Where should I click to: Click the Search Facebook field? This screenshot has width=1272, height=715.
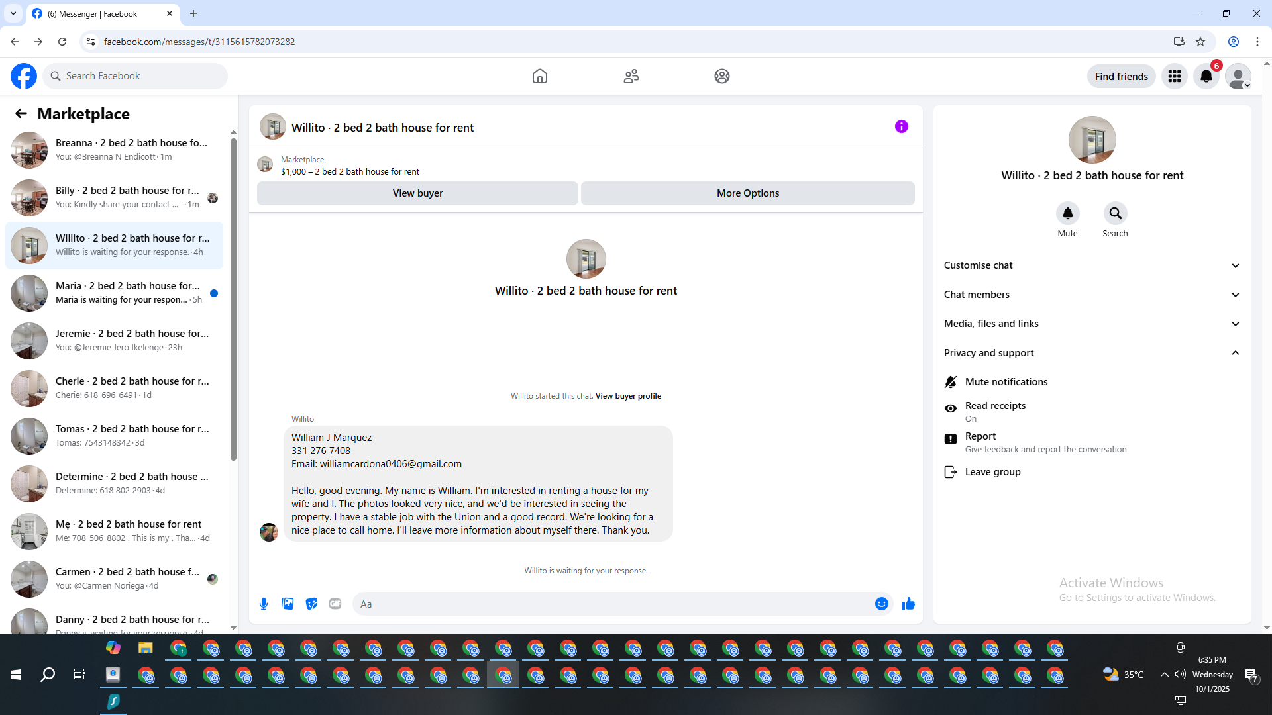coord(135,76)
